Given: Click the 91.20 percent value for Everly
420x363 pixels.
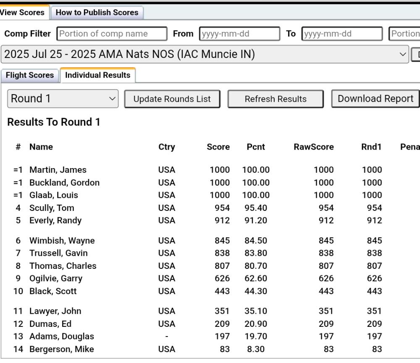Looking at the screenshot, I should (255, 221).
